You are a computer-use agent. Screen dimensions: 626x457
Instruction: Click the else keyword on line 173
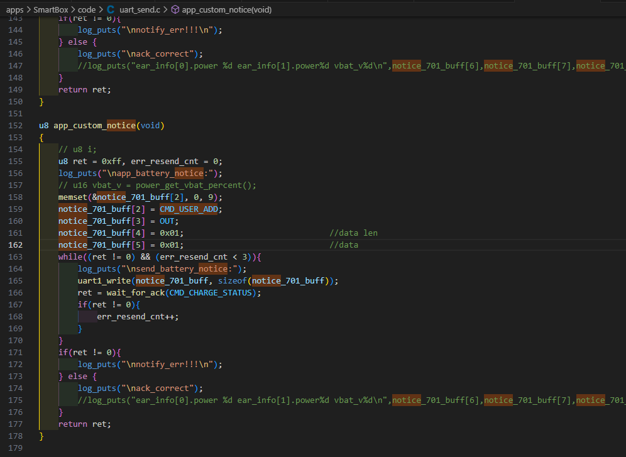[x=77, y=377]
